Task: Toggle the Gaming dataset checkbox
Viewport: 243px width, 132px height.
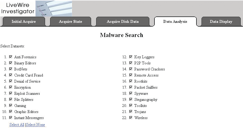Action: [11, 105]
